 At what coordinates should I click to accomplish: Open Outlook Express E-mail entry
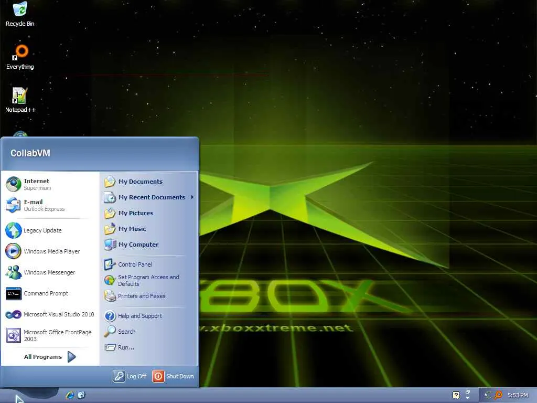click(50, 205)
